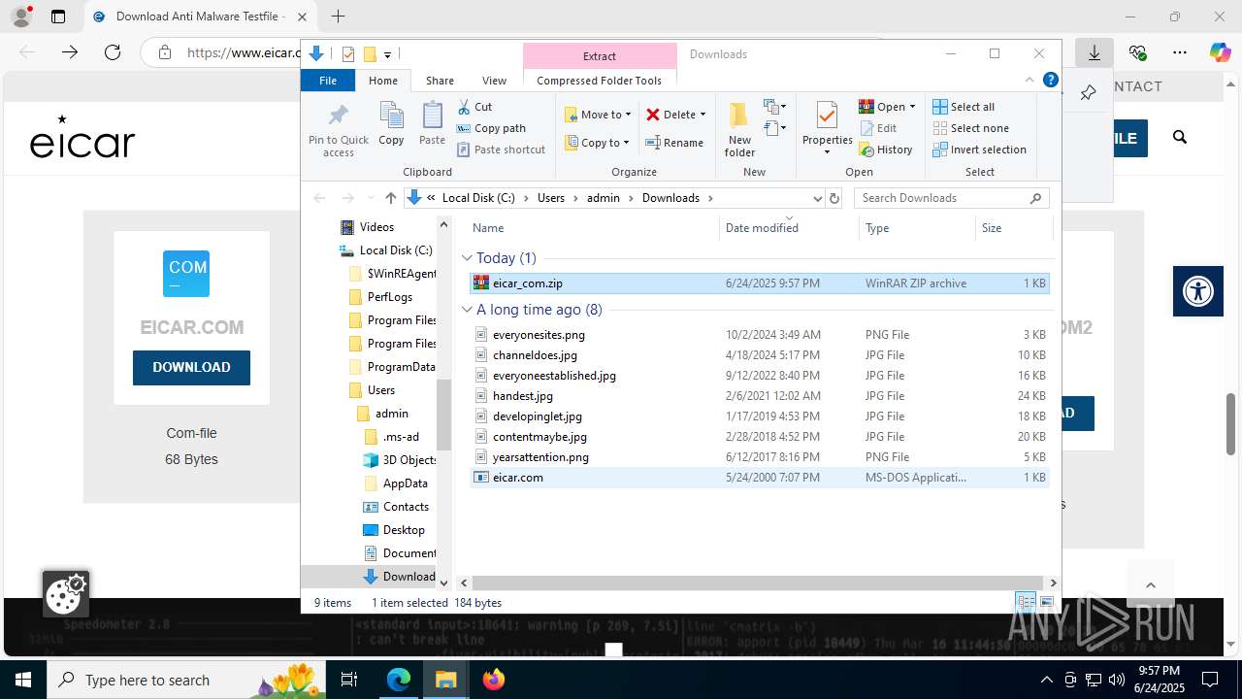Select eicar_com.zip file
This screenshot has height=699, width=1242.
(x=759, y=283)
